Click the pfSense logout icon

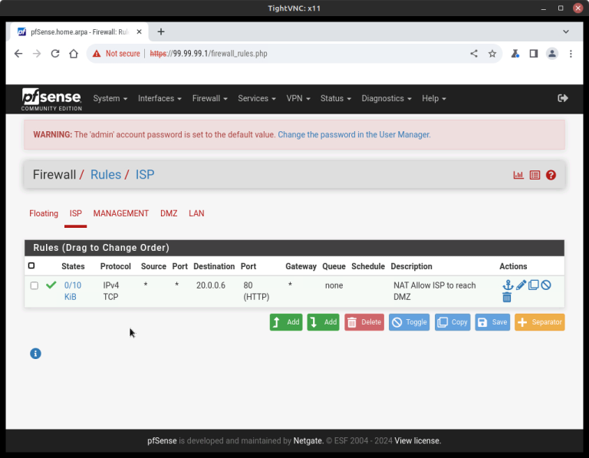coord(563,98)
